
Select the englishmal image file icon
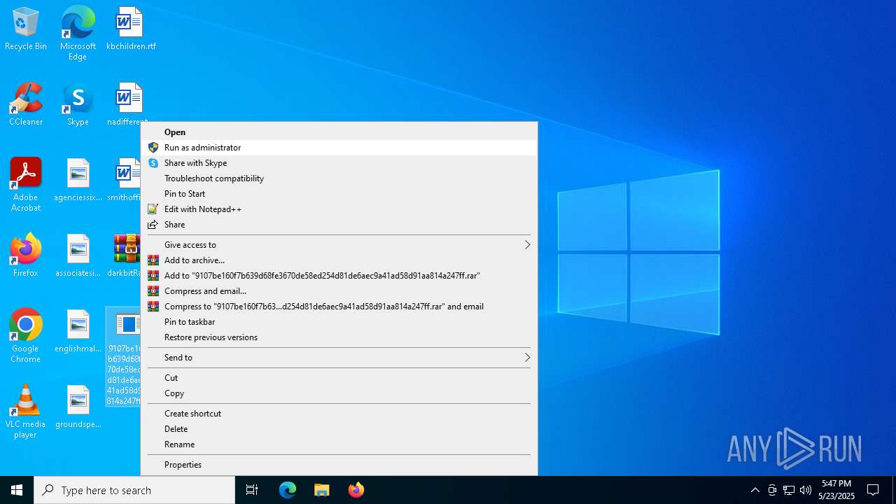78,332
